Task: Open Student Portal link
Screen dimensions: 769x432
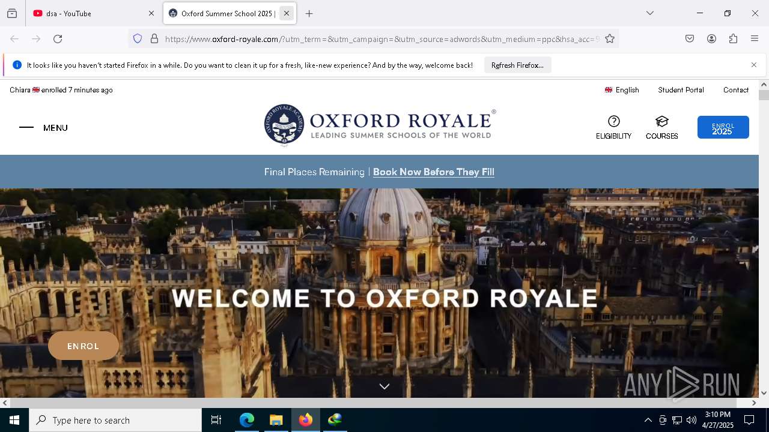Action: click(681, 90)
